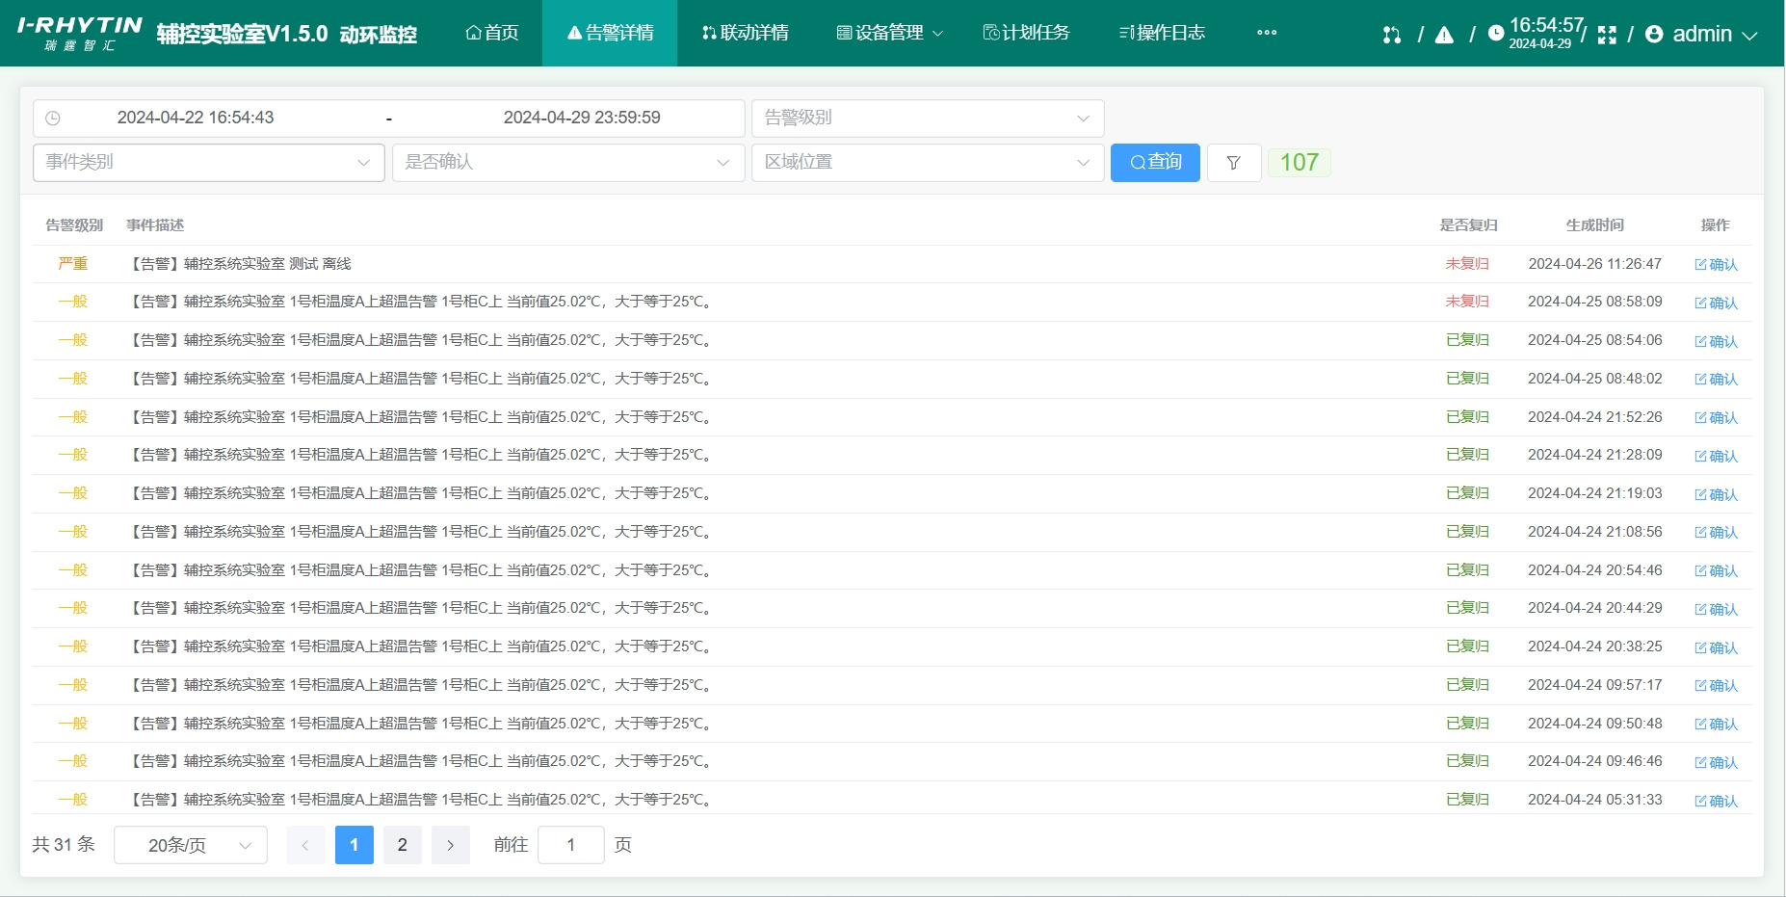Click the 2024-04-24 21:52:26 timestamp cell

point(1594,417)
